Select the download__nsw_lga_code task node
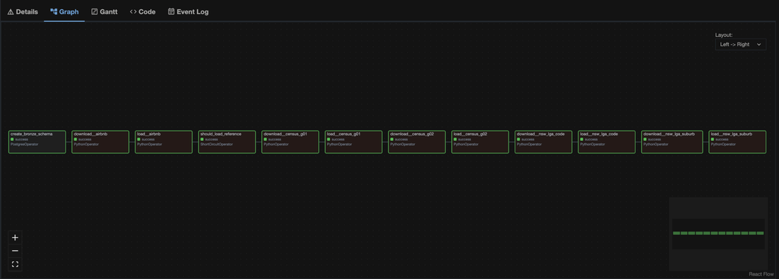The image size is (779, 279). click(543, 142)
